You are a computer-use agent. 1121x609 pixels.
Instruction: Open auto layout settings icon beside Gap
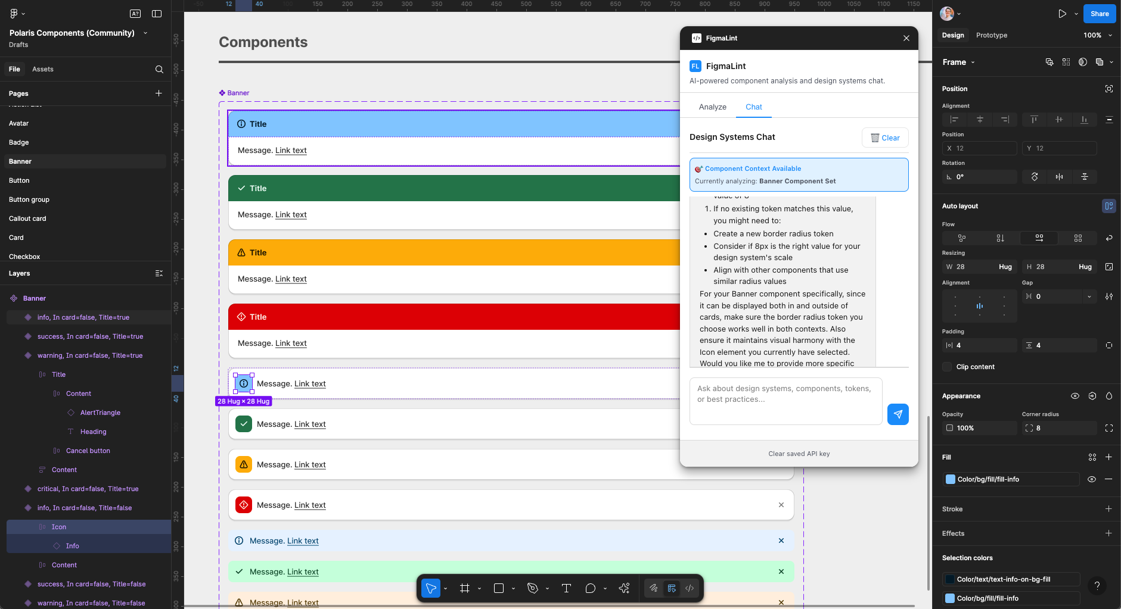click(1108, 296)
